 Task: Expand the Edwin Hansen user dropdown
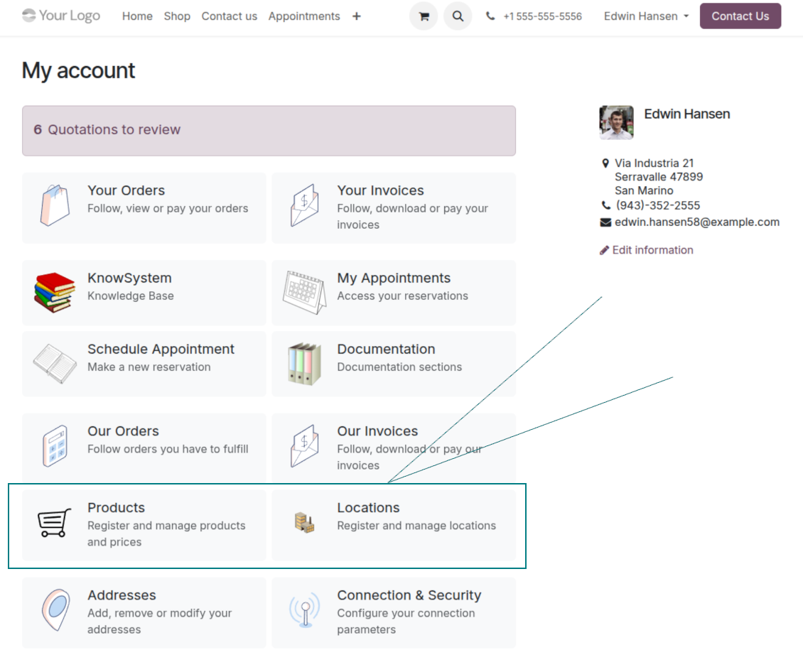click(x=646, y=16)
